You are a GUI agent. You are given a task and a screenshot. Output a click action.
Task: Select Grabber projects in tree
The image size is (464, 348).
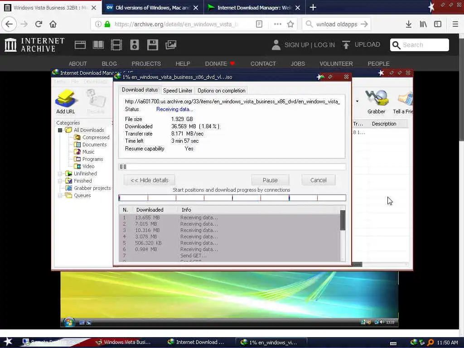tap(92, 188)
